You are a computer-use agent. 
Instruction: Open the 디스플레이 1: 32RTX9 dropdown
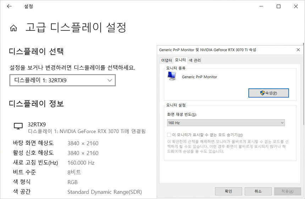tap(62, 80)
